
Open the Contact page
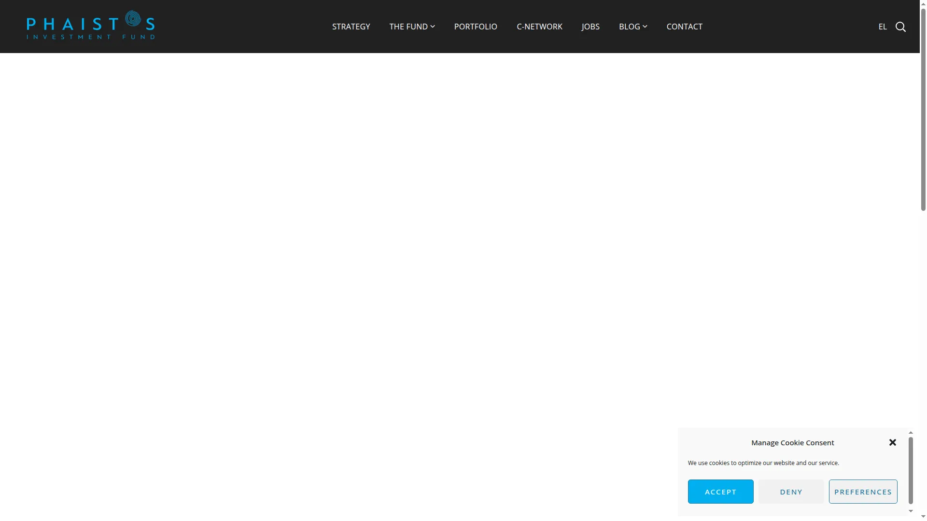pos(684,27)
